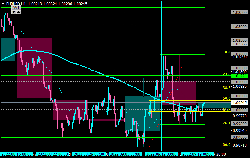Click the W1 timeframe button

click(16, 8)
